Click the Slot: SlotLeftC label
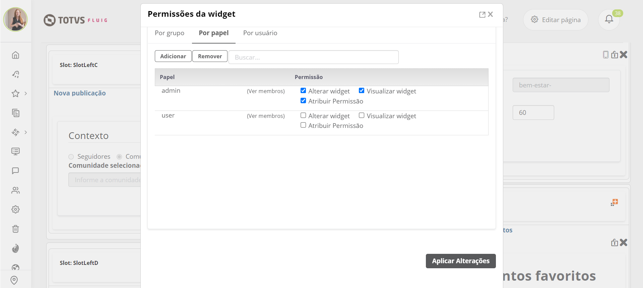Screen dimensions: 643x288 point(79,65)
